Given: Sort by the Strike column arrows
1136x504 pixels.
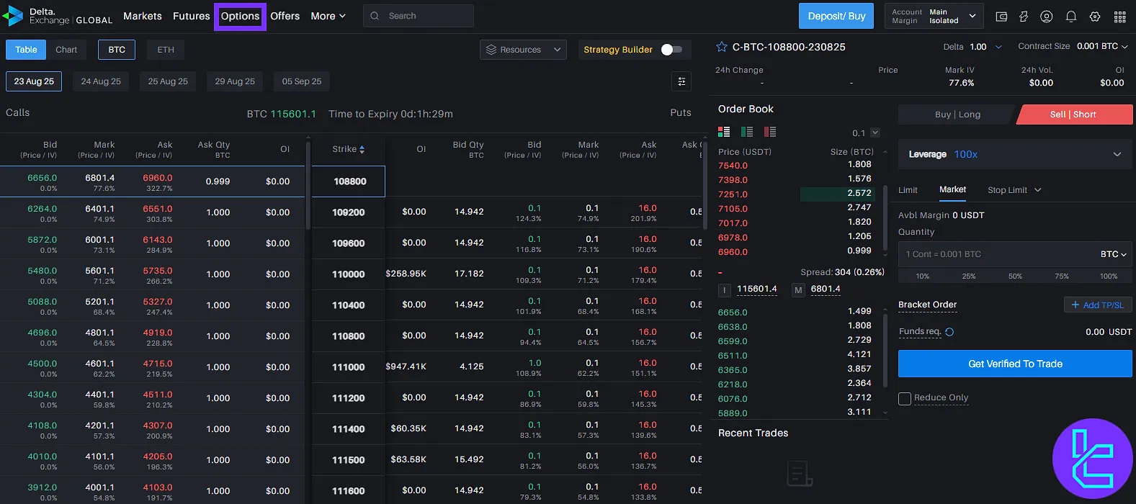Looking at the screenshot, I should (x=362, y=150).
